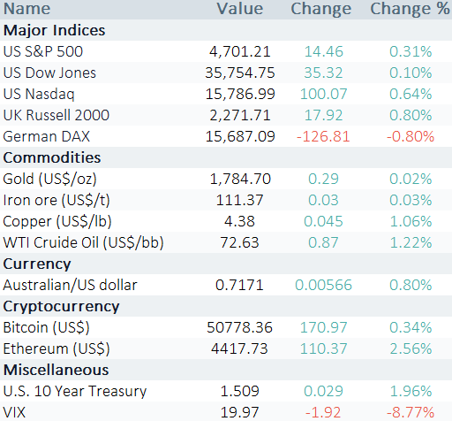The height and width of the screenshot is (421, 452).
Task: Click WTI Cruide Oil value 72.63
Action: tap(239, 242)
